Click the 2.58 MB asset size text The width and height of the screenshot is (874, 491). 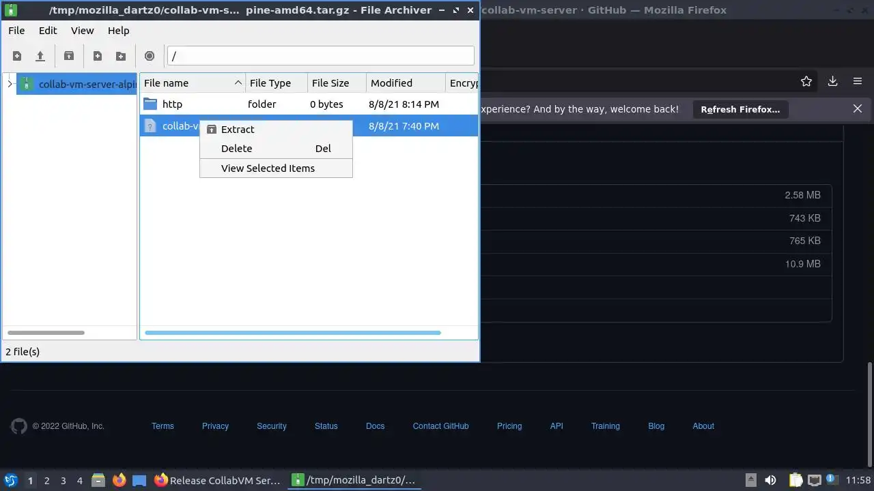point(803,195)
